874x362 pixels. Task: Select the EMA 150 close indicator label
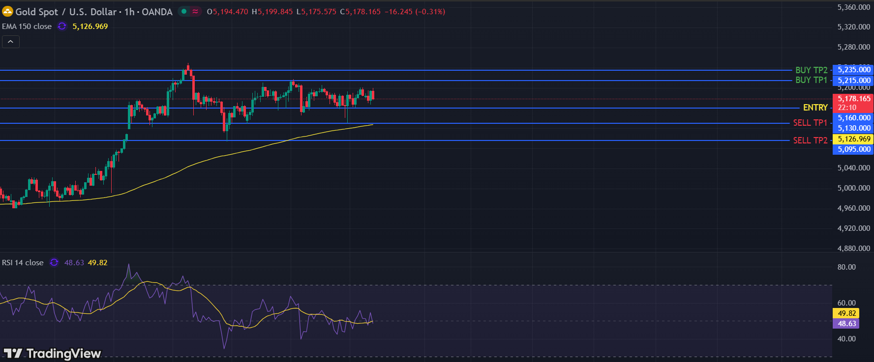click(27, 27)
